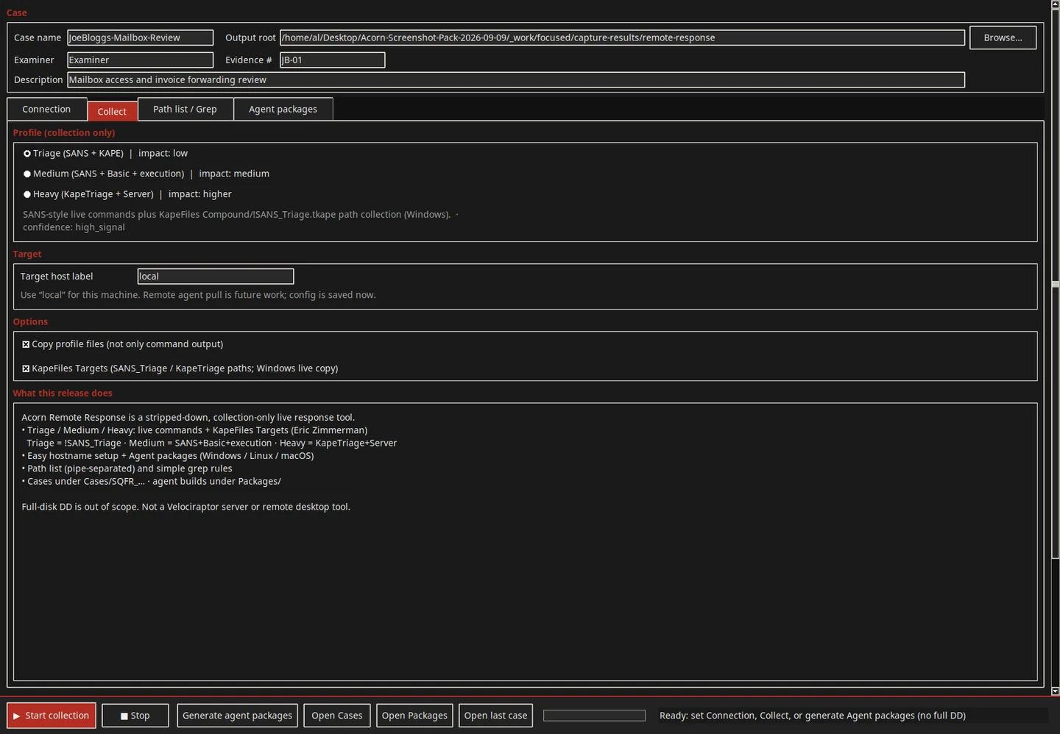Screen dimensions: 1060x734
Task: Click Open Packages button
Action: coord(414,716)
